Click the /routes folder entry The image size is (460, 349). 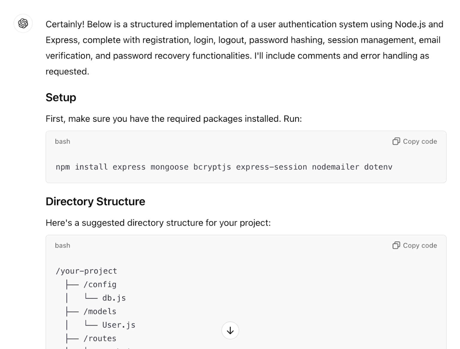coord(100,338)
